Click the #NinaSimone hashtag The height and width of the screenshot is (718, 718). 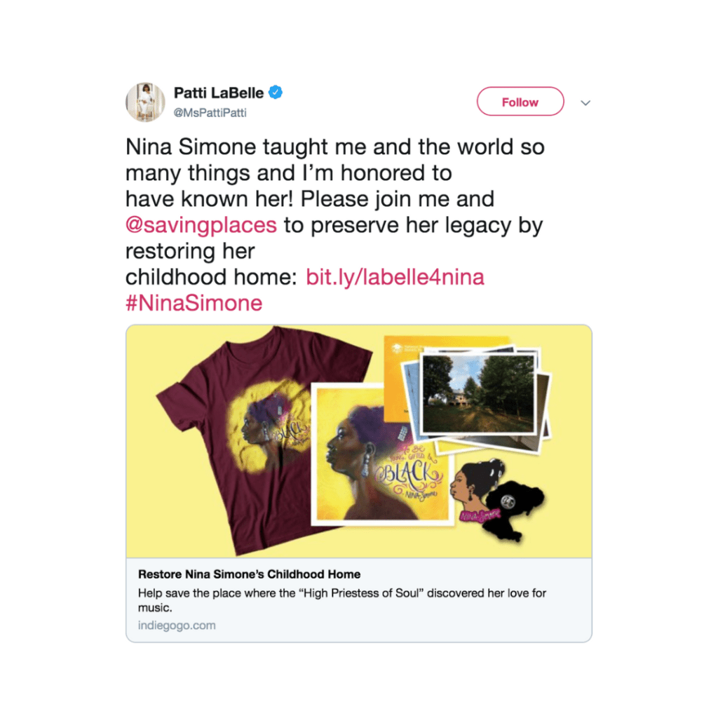tap(194, 303)
